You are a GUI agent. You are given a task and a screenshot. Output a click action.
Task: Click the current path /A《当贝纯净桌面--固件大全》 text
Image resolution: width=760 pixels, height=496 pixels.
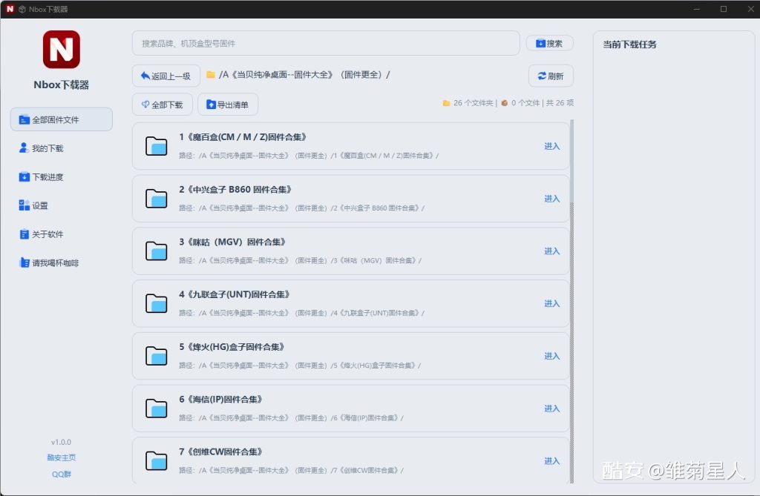click(304, 75)
